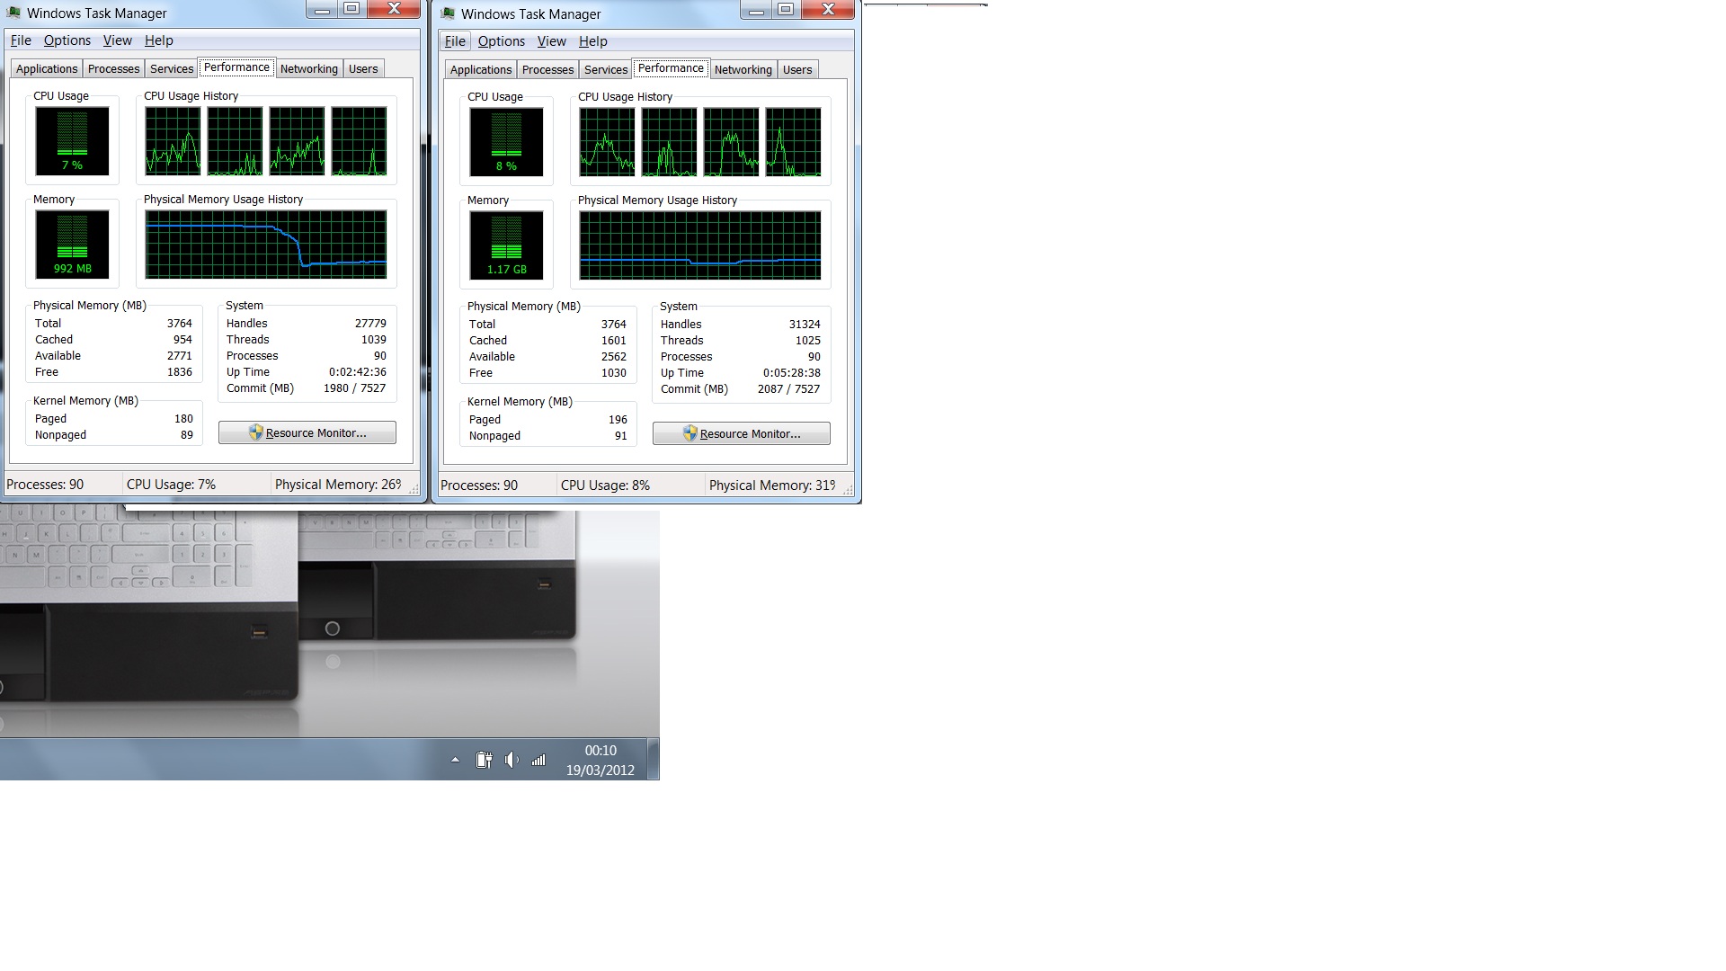Open Resource Monitor in right window
Screen dimensions: 1726x971
click(741, 433)
